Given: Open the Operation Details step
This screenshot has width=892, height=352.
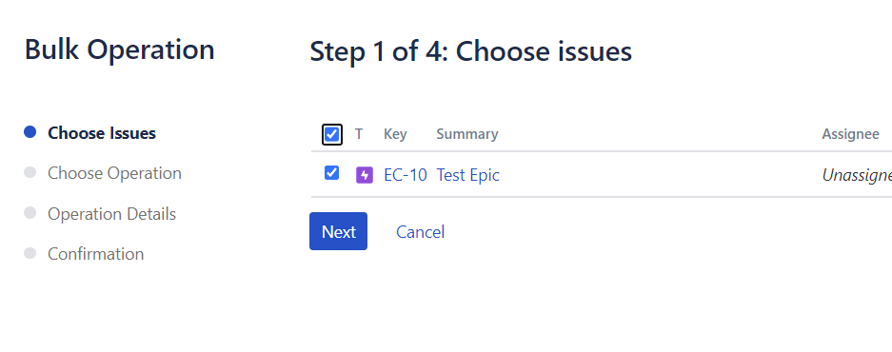Looking at the screenshot, I should coord(111,214).
